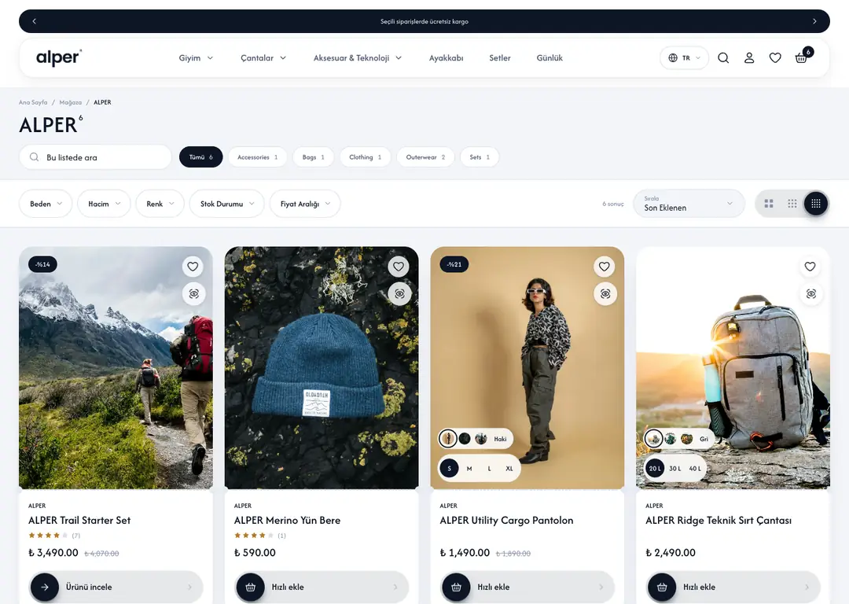The image size is (849, 604).
Task: Quick view the Utility Cargo Pantolon
Action: (605, 293)
